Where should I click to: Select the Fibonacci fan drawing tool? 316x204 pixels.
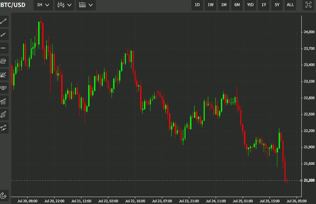pos(4,75)
